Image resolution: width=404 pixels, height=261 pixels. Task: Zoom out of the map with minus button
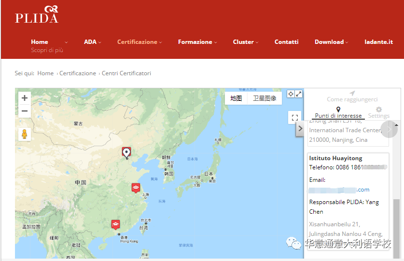25,111
